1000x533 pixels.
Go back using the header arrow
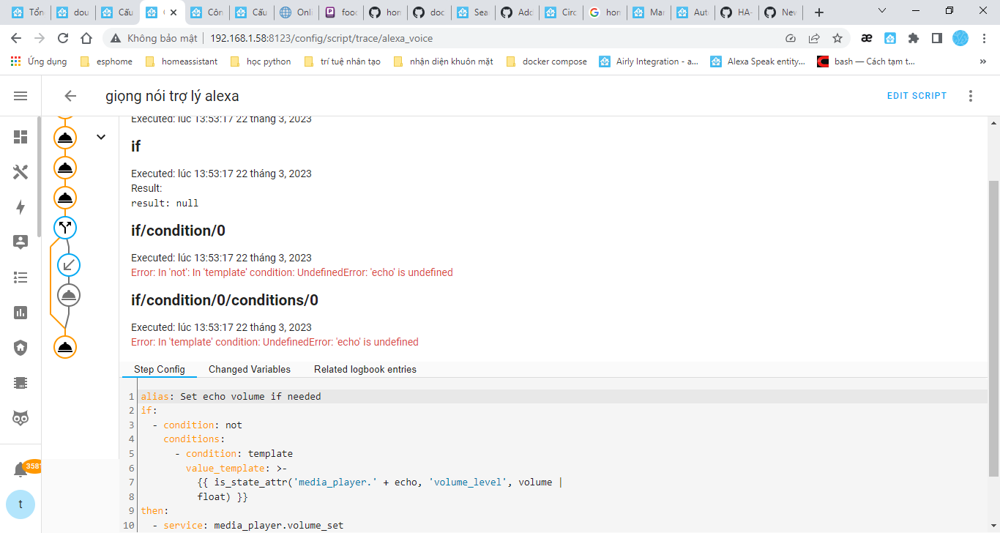click(70, 96)
